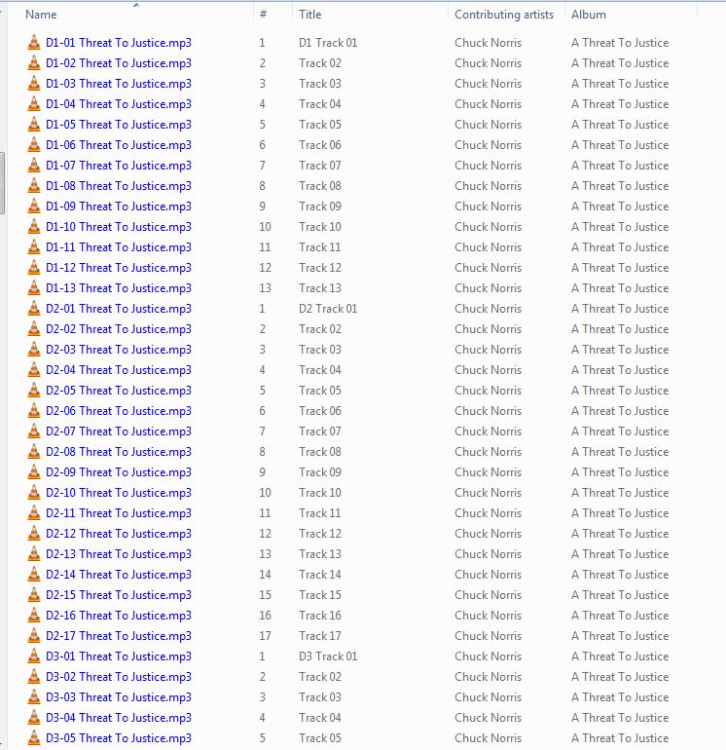Sort by the Album column header
The image size is (726, 750).
tap(589, 15)
